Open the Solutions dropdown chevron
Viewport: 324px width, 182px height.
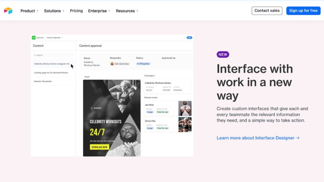[x=63, y=11]
